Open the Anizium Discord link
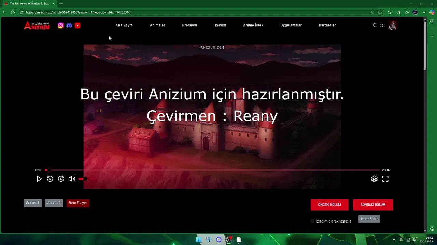The width and height of the screenshot is (437, 245). click(x=69, y=26)
